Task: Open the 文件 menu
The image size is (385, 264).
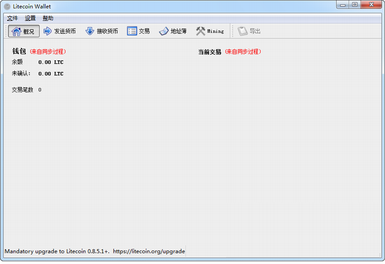Action: tap(12, 18)
